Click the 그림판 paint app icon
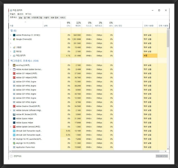 point(14,47)
